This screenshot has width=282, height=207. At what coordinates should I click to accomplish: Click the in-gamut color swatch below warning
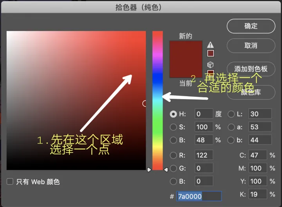click(x=210, y=53)
